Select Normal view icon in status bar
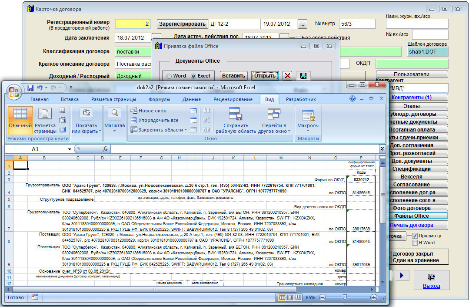Viewport: 469px width, 307px height. click(x=282, y=297)
